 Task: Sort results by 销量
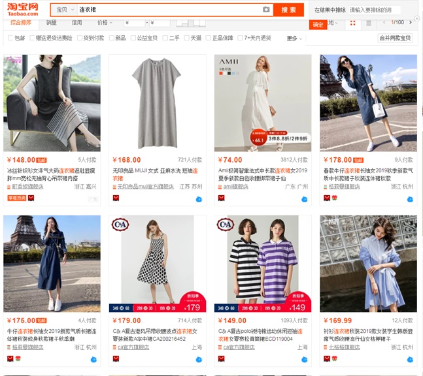[51, 23]
